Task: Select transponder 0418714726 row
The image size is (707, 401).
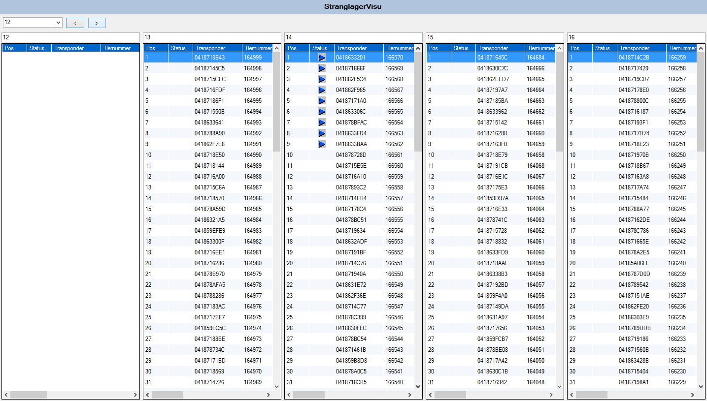Action: [208, 382]
